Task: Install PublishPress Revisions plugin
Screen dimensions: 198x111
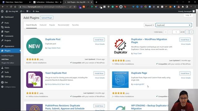Action: (x=99, y=106)
